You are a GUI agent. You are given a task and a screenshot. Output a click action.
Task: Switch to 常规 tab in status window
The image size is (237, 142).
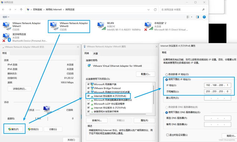5,53
